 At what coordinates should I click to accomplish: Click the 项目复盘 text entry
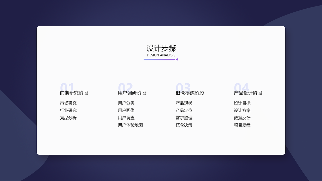click(242, 125)
